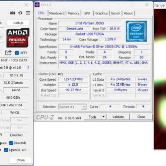Click the Instructions field listing MMX, SSE

tap(104, 64)
